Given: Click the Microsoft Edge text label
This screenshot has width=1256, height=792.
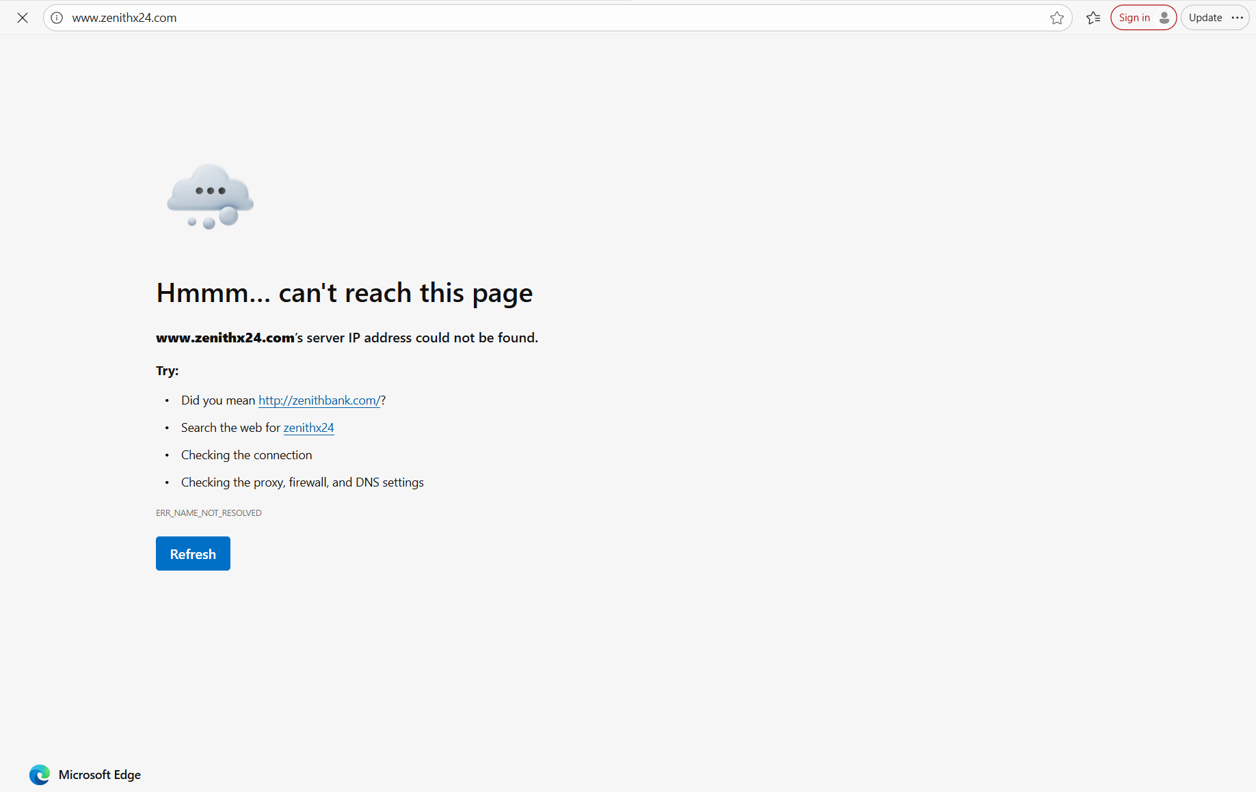Looking at the screenshot, I should click(x=100, y=774).
